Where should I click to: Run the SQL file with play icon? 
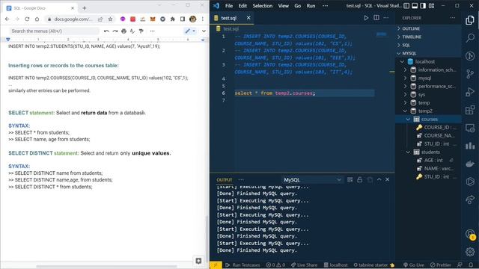click(366, 18)
